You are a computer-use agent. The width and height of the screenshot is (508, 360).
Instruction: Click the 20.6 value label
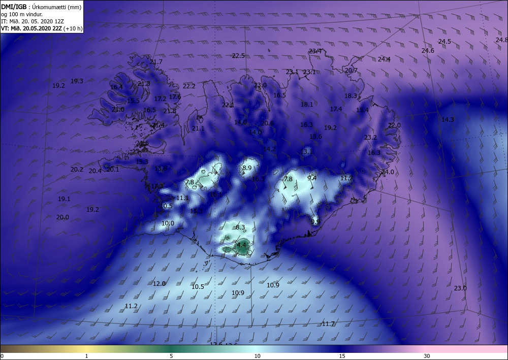click(x=267, y=123)
